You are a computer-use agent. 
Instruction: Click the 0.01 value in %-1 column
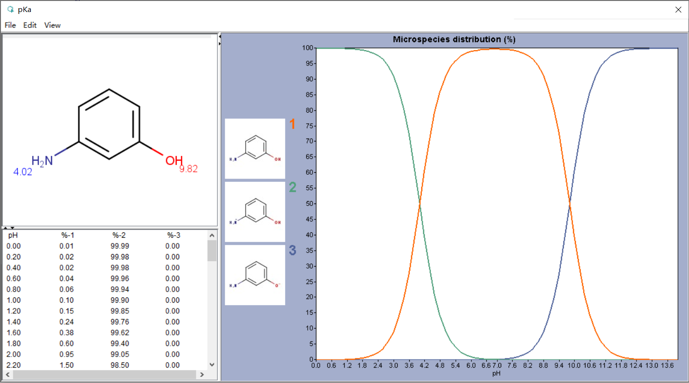click(x=66, y=246)
